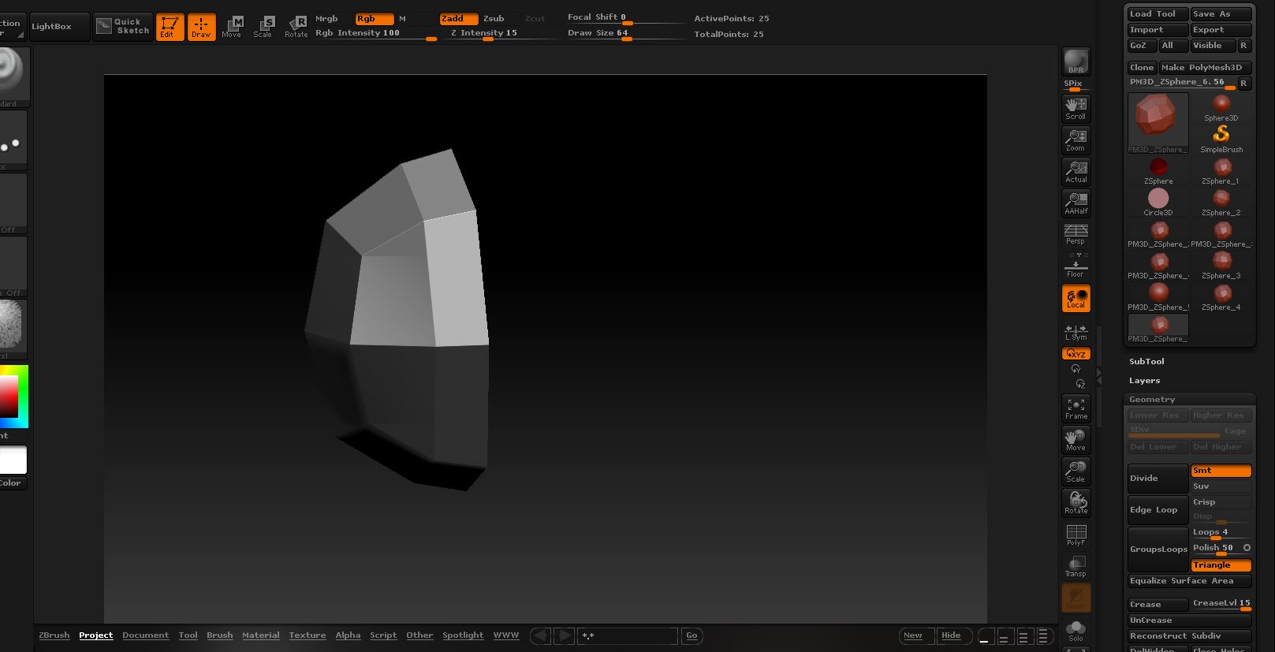Select the Scale tool in top shelf

pyautogui.click(x=263, y=27)
